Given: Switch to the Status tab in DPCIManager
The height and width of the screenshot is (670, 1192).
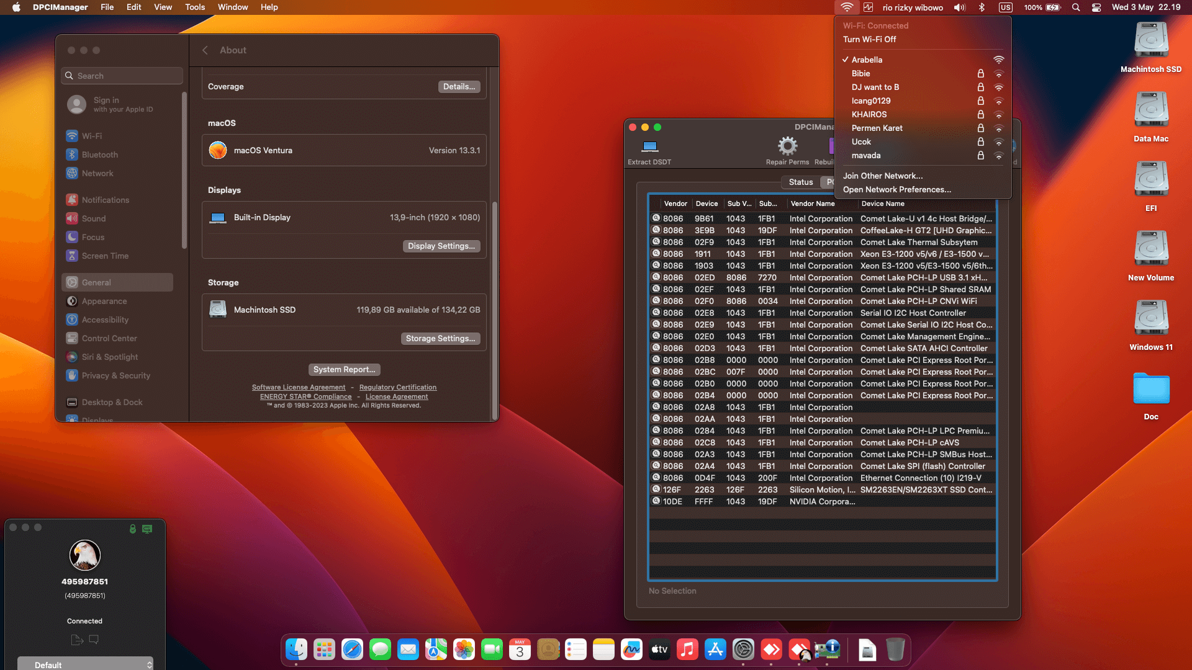Looking at the screenshot, I should coord(800,182).
